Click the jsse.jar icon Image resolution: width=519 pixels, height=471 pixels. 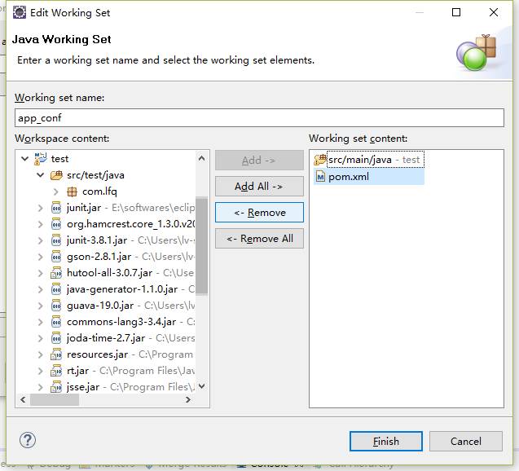tap(56, 387)
